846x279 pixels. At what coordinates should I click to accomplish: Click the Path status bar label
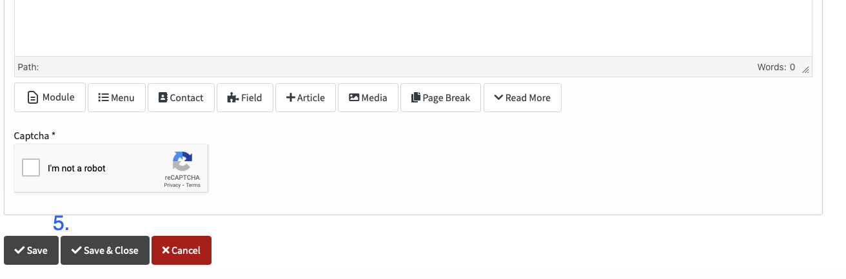tap(28, 67)
